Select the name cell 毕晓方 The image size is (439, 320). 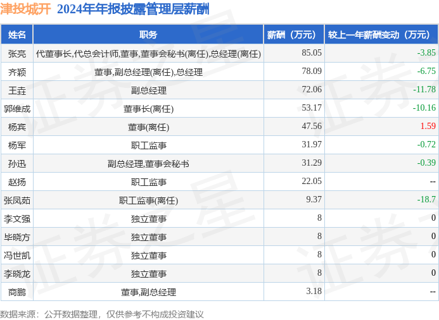coord(17,237)
